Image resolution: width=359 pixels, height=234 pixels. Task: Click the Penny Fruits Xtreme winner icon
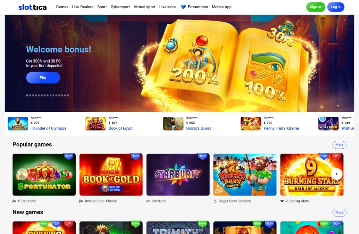click(251, 123)
